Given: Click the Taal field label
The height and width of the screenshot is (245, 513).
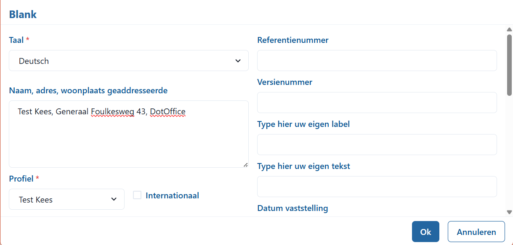Looking at the screenshot, I should [16, 40].
